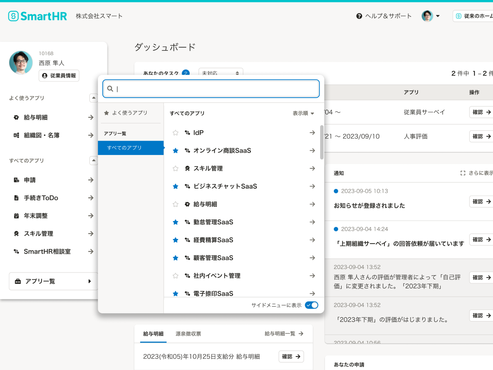Click 確認 for 従業員サーベイ task
The width and height of the screenshot is (493, 370).
(481, 112)
